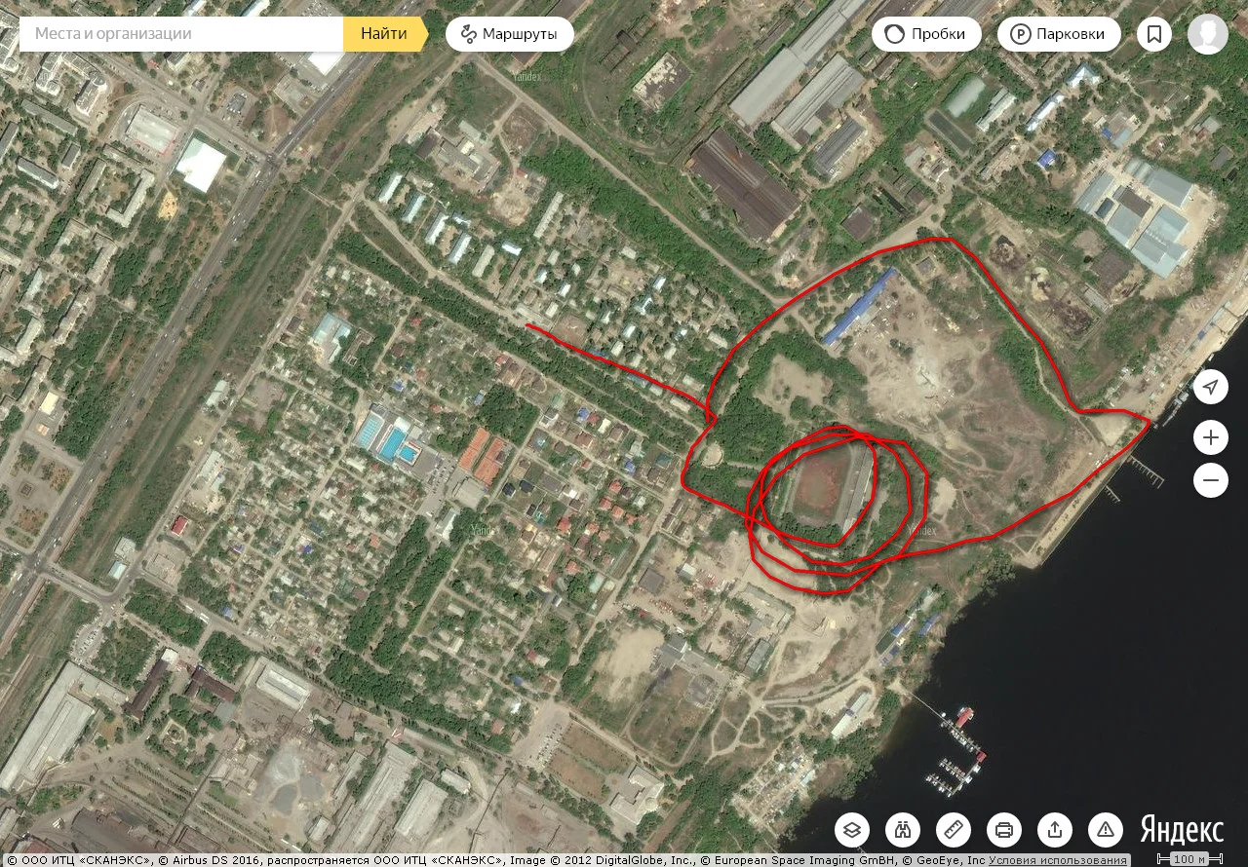This screenshot has width=1248, height=867.
Task: Toggle the Пробки traffic layer
Action: pos(925,34)
